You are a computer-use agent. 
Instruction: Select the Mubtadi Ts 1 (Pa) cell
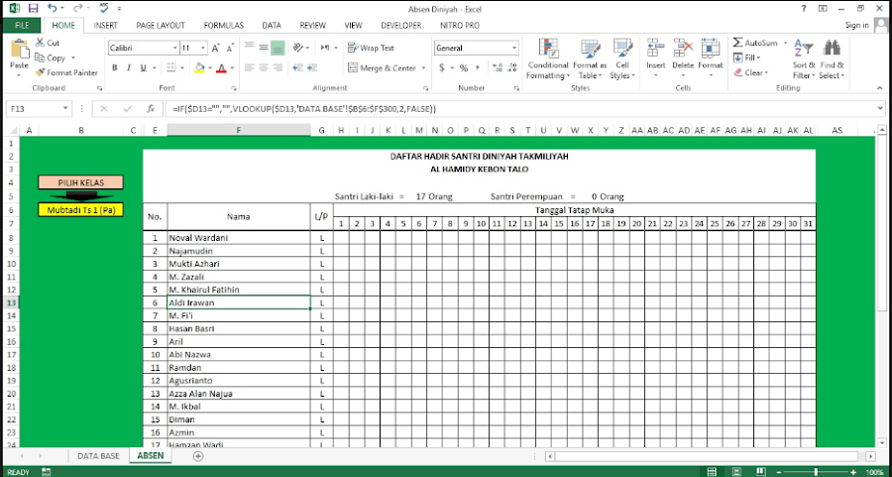pyautogui.click(x=80, y=209)
